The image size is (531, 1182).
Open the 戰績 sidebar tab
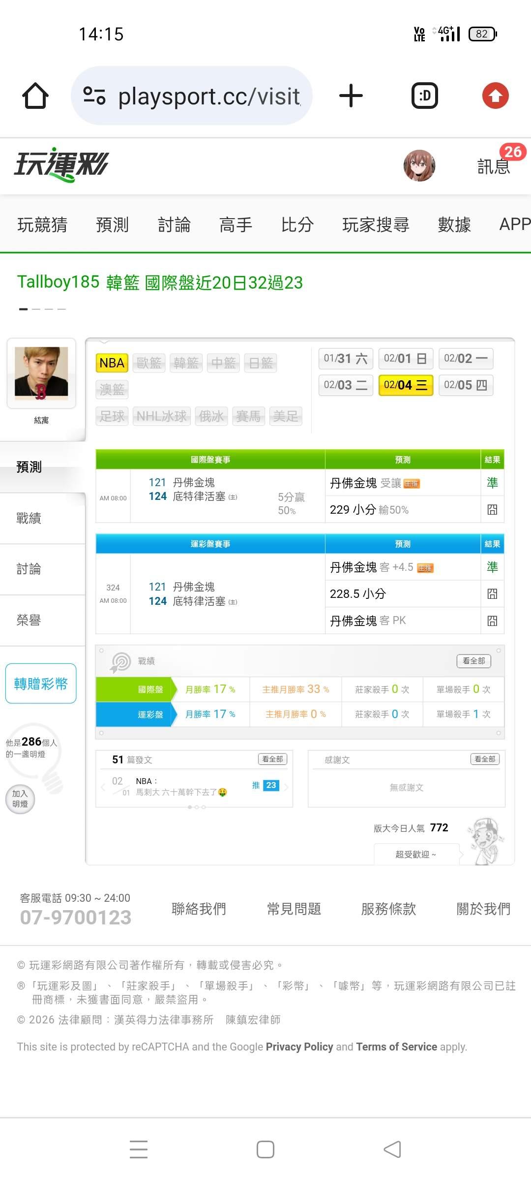[x=29, y=518]
